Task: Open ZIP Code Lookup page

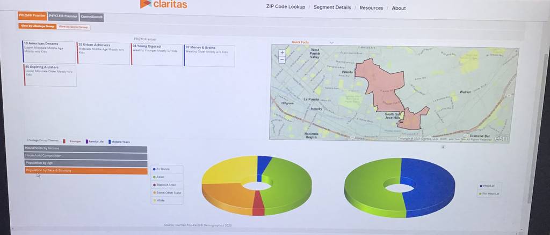Action: (x=286, y=6)
